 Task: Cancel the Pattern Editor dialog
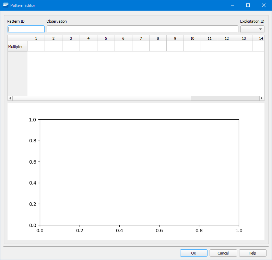point(223,253)
